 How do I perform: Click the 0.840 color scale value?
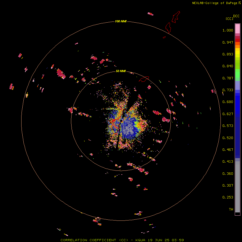(x=228, y=66)
